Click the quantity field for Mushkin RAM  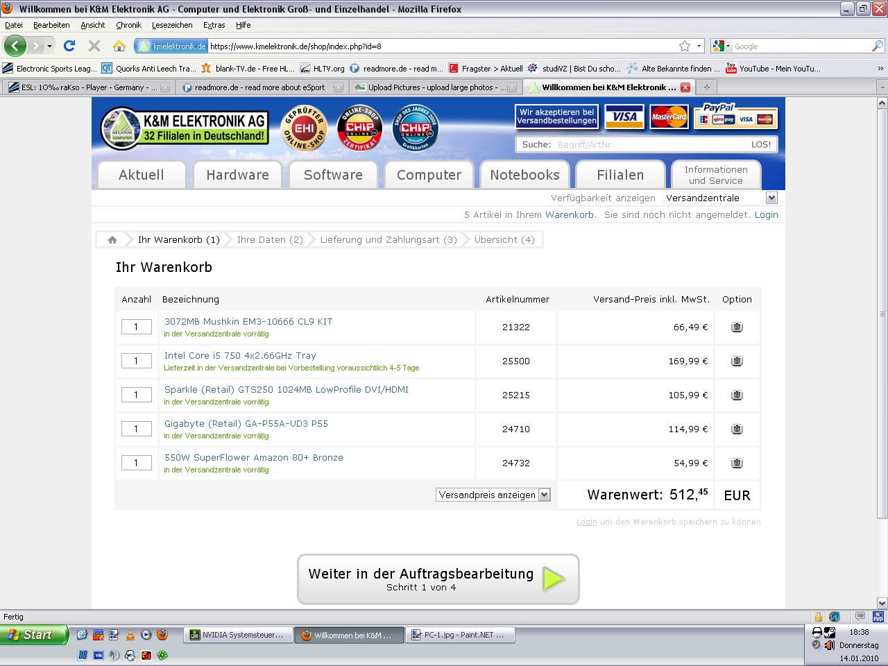137,327
